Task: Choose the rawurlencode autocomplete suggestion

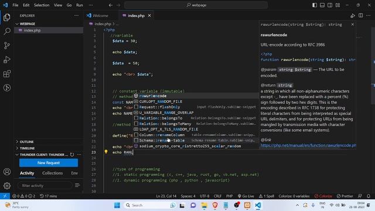Action: point(196,96)
